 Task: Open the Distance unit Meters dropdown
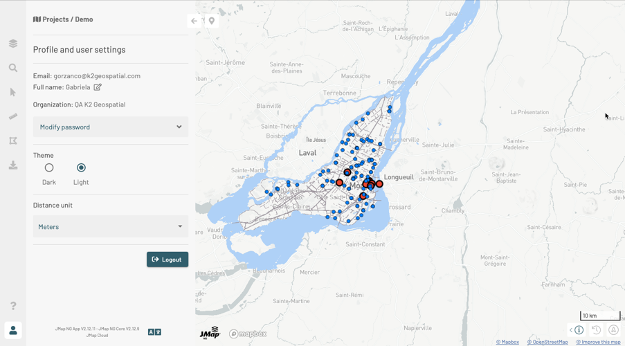(x=111, y=227)
